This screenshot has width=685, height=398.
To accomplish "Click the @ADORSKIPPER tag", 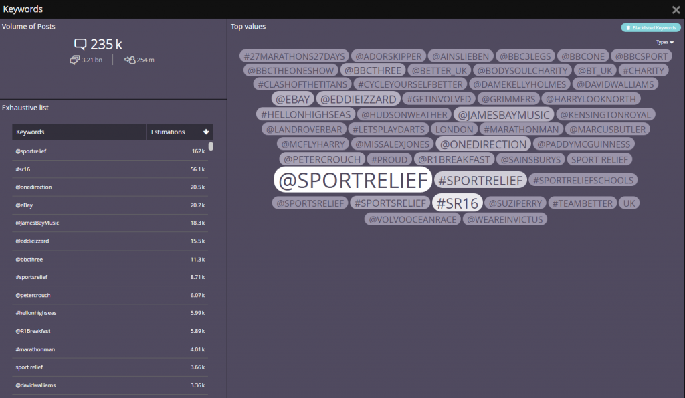I will point(389,56).
